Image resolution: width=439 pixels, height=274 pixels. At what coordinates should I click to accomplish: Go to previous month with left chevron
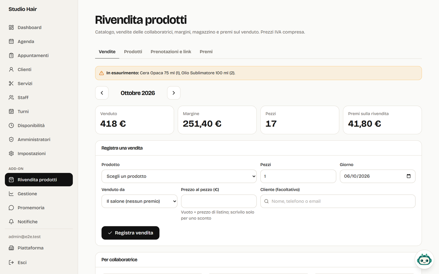click(102, 93)
